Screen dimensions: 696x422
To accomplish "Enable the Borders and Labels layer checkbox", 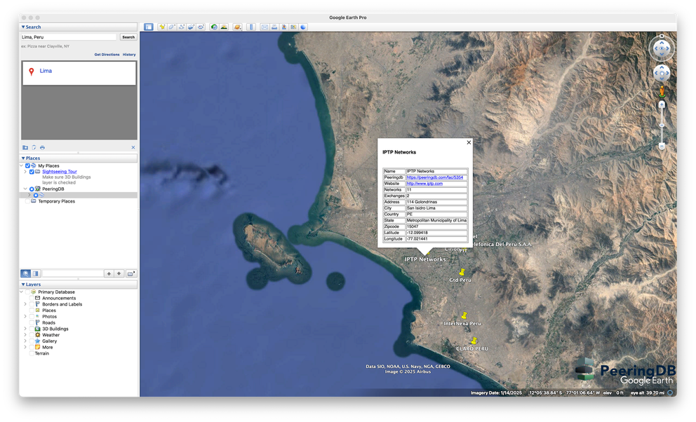I will pos(32,304).
